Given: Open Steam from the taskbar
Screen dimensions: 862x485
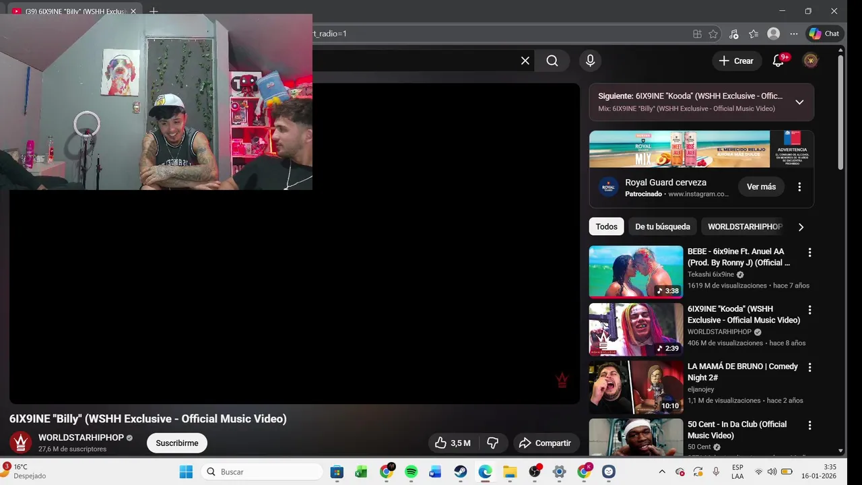Looking at the screenshot, I should [x=460, y=472].
